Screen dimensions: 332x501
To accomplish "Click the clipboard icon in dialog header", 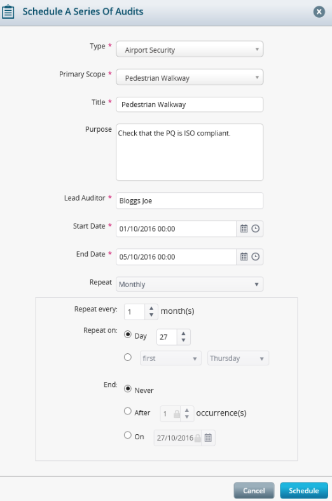I will pos(8,12).
